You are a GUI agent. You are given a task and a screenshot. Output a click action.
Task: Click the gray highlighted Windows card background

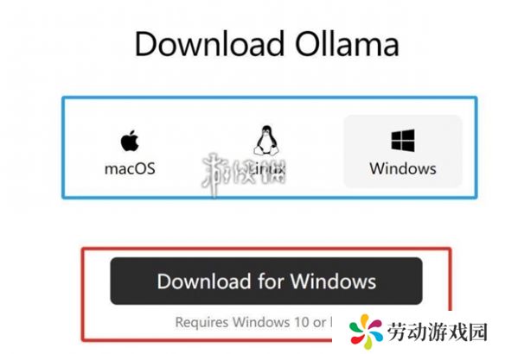[x=403, y=151]
